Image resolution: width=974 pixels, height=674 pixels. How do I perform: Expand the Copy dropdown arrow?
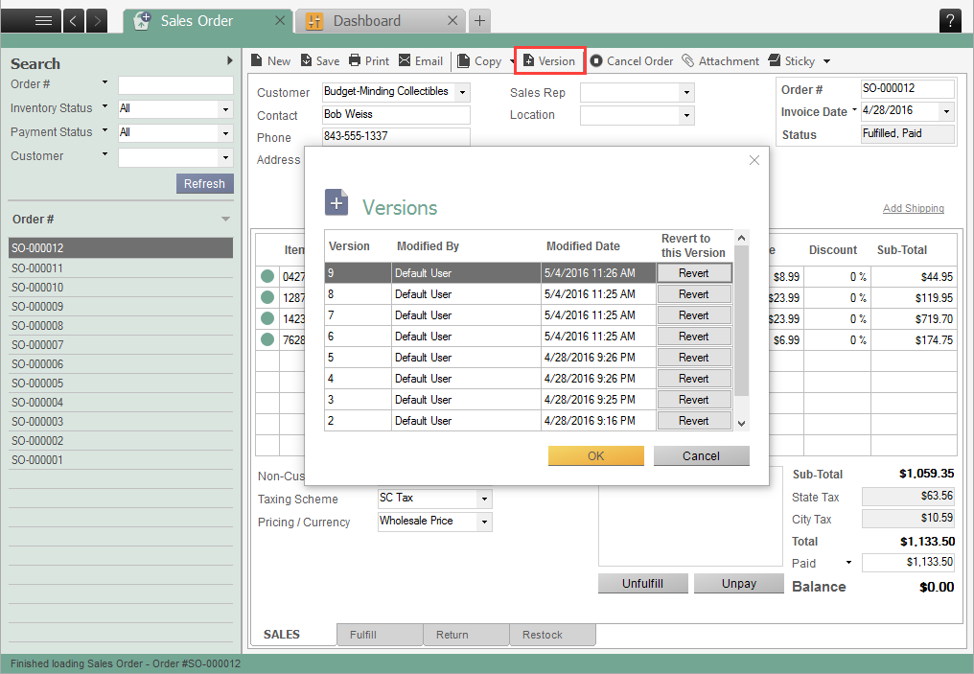(512, 61)
